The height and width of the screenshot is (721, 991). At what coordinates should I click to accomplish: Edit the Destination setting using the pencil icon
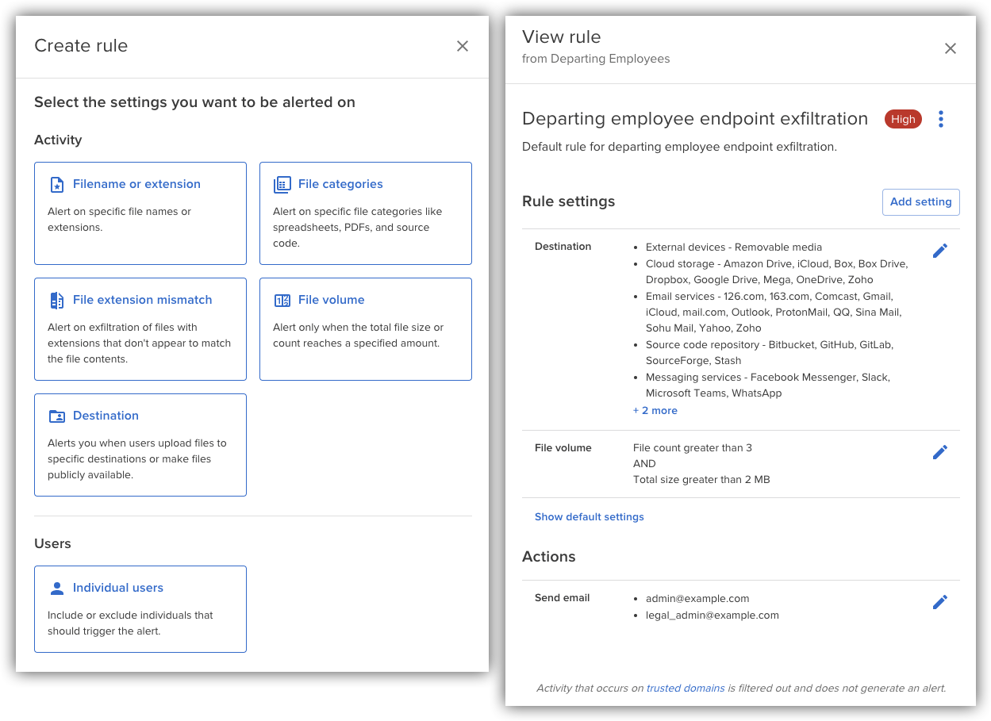940,250
